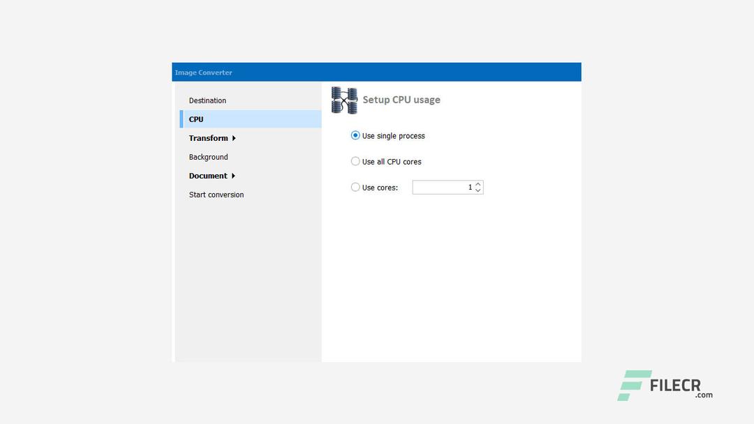Decrease core count with the down spinner arrow
754x424 pixels.
pyautogui.click(x=478, y=190)
